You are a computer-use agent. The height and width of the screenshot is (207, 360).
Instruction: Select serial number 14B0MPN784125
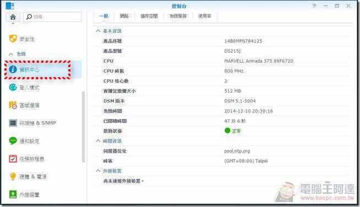coord(243,41)
